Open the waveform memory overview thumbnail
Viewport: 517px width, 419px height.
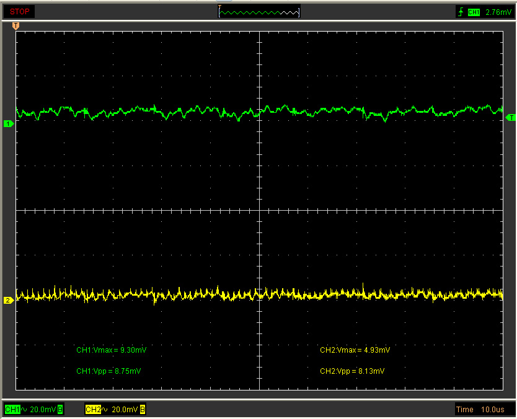[x=259, y=12]
